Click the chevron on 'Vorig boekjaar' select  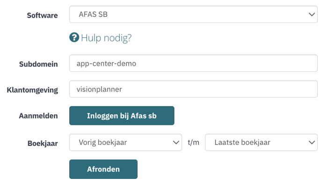(x=176, y=143)
